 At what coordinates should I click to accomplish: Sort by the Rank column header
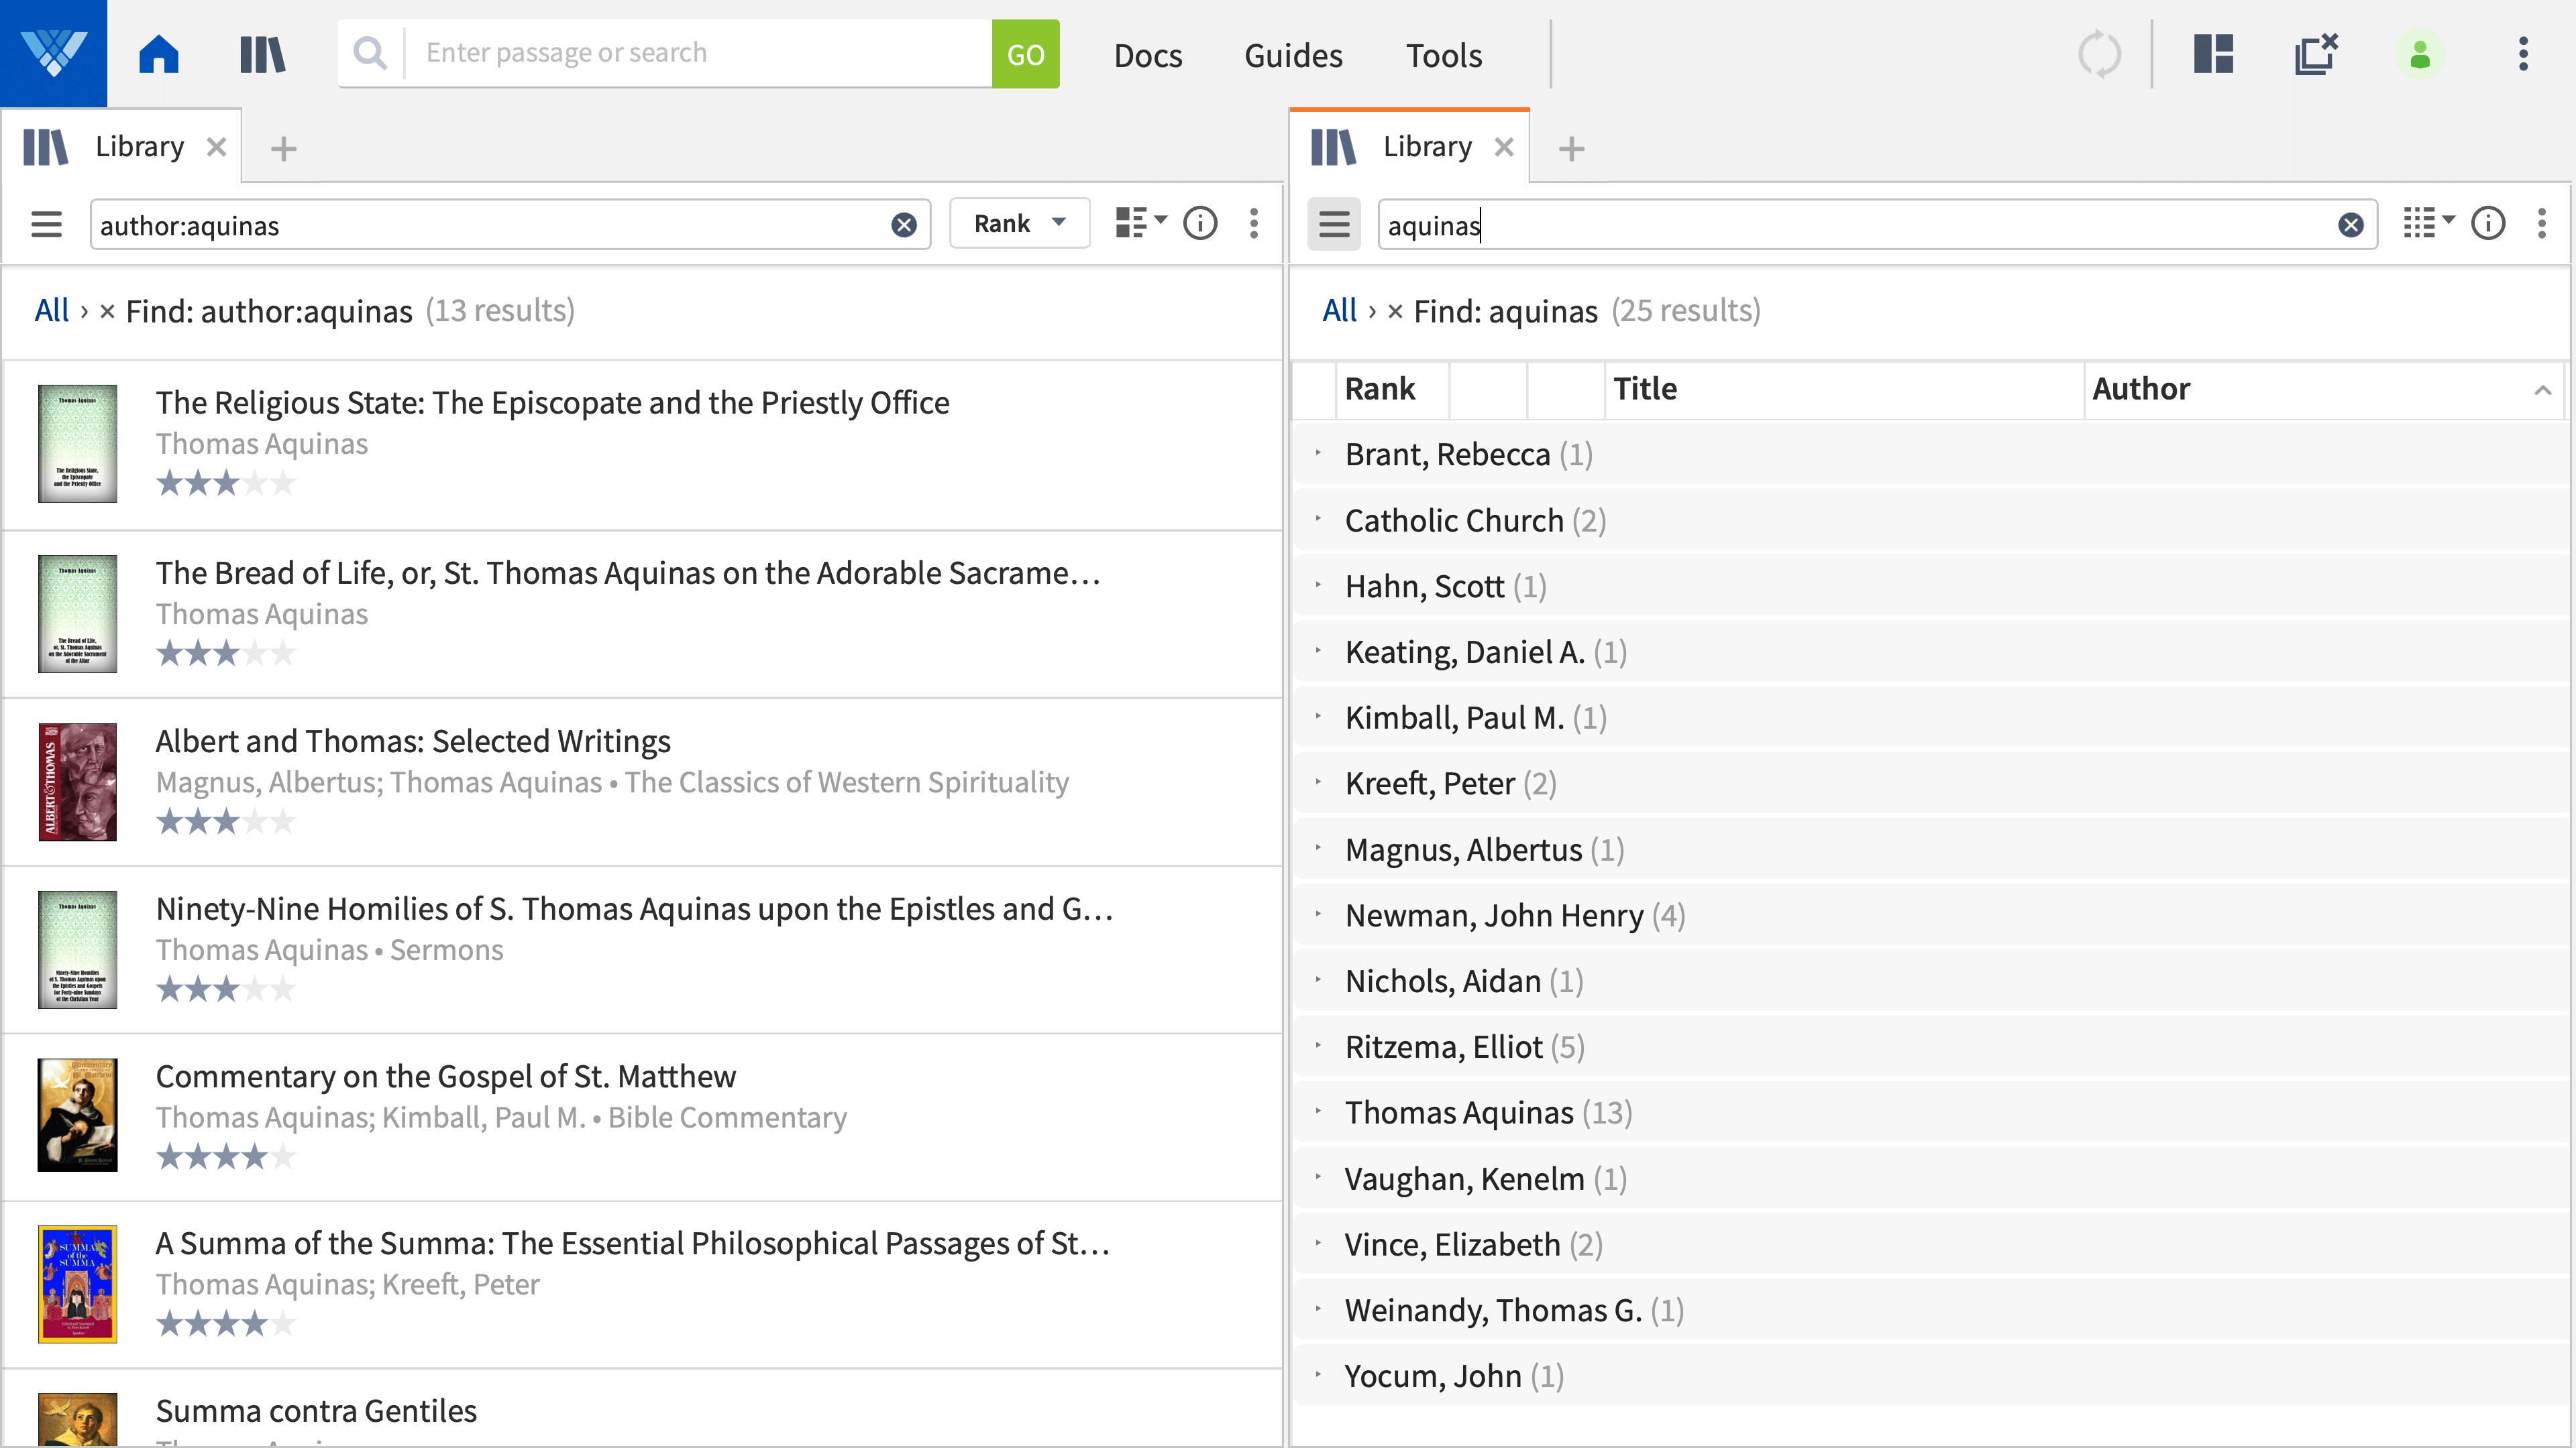click(1392, 389)
